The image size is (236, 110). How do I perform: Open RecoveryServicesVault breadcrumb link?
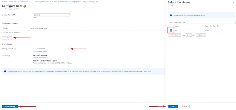(x=42, y=2)
